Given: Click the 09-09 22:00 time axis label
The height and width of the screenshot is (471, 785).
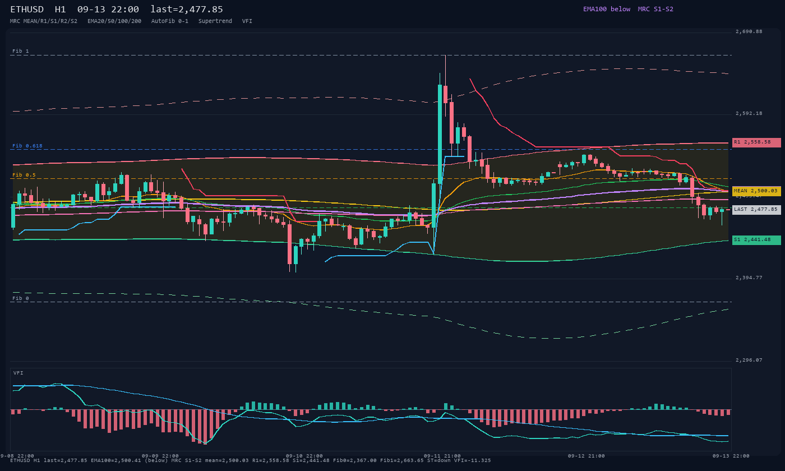Looking at the screenshot, I should point(160,456).
